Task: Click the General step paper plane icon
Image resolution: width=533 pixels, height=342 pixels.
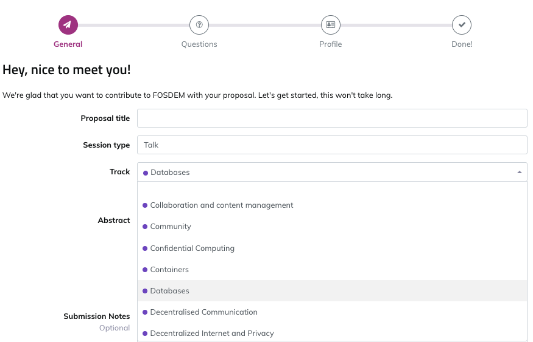Action: (x=68, y=25)
